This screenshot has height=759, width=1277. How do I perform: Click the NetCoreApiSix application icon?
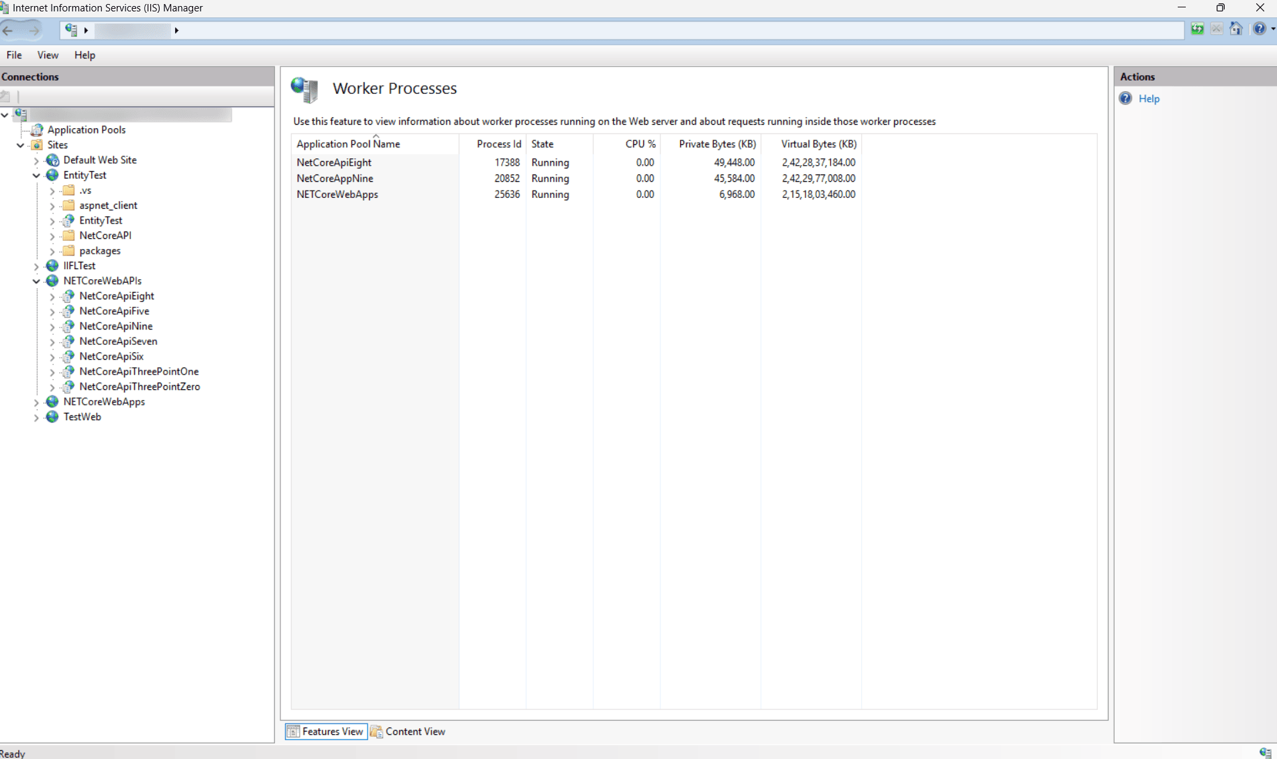(x=68, y=356)
